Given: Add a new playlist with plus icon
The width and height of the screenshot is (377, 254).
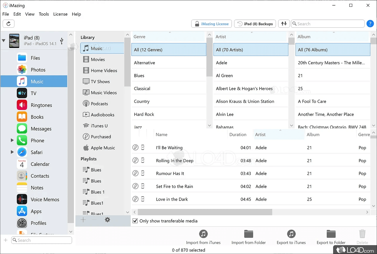Looking at the screenshot, I should (x=83, y=220).
